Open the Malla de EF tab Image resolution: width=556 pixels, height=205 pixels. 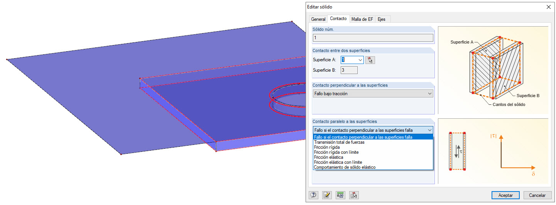click(x=362, y=19)
